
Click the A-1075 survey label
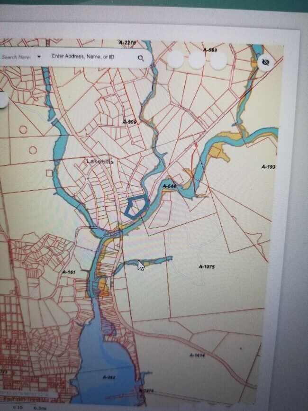point(207,267)
